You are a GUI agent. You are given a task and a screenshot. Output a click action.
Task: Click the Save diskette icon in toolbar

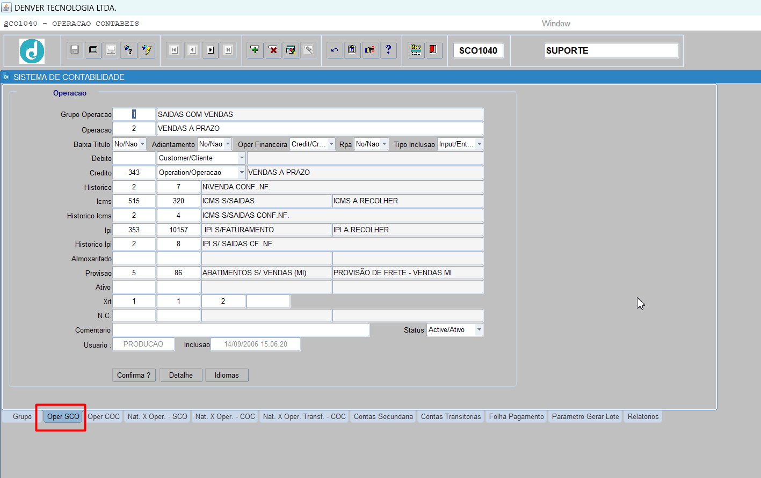click(x=75, y=50)
